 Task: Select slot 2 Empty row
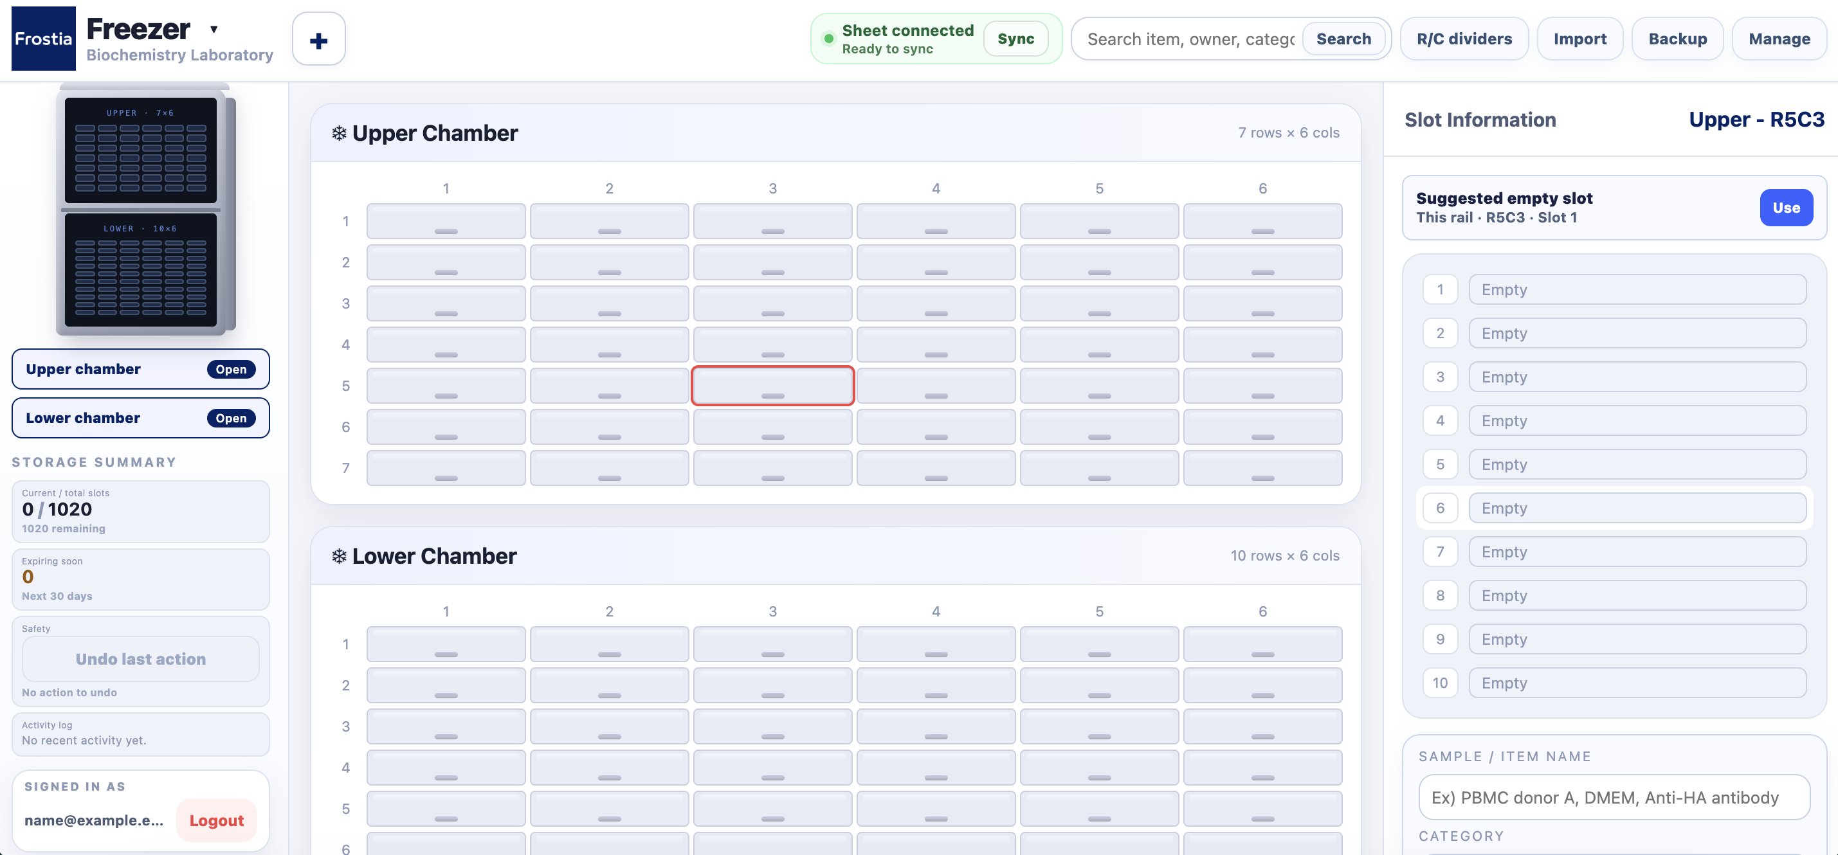click(x=1614, y=333)
